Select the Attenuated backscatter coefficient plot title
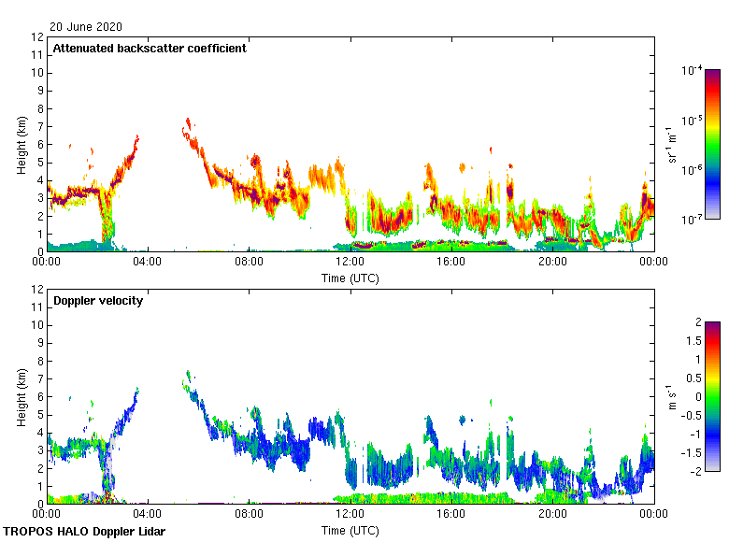 (150, 49)
